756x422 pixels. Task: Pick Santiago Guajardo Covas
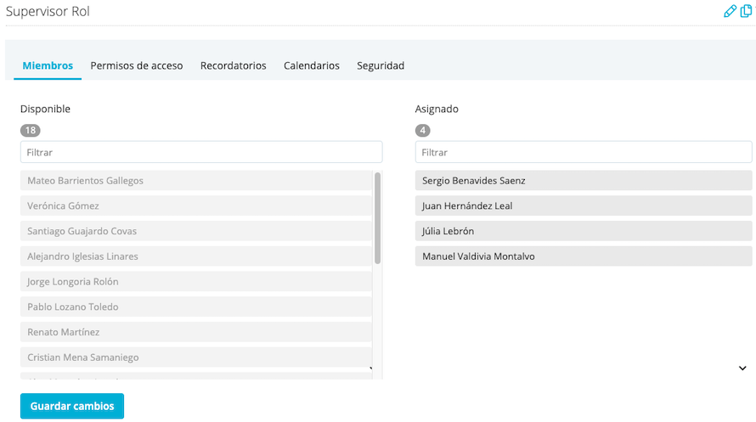click(195, 231)
